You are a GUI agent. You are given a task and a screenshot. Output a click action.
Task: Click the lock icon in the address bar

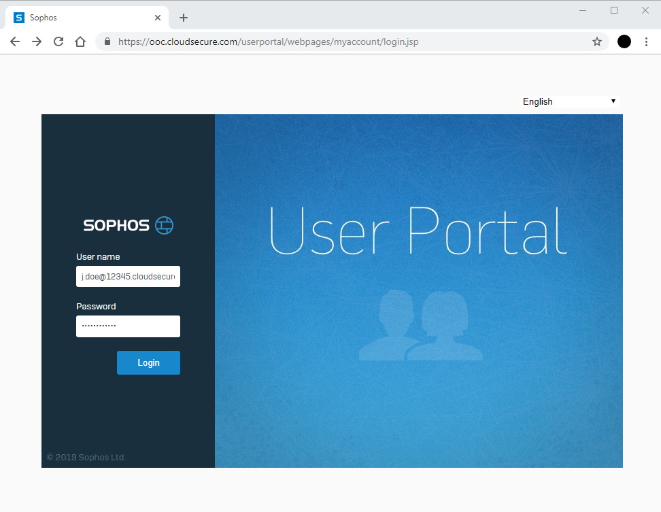(107, 41)
